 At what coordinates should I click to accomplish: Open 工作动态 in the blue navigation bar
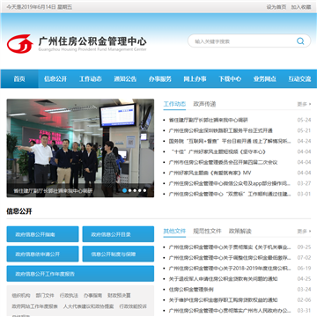(91, 78)
